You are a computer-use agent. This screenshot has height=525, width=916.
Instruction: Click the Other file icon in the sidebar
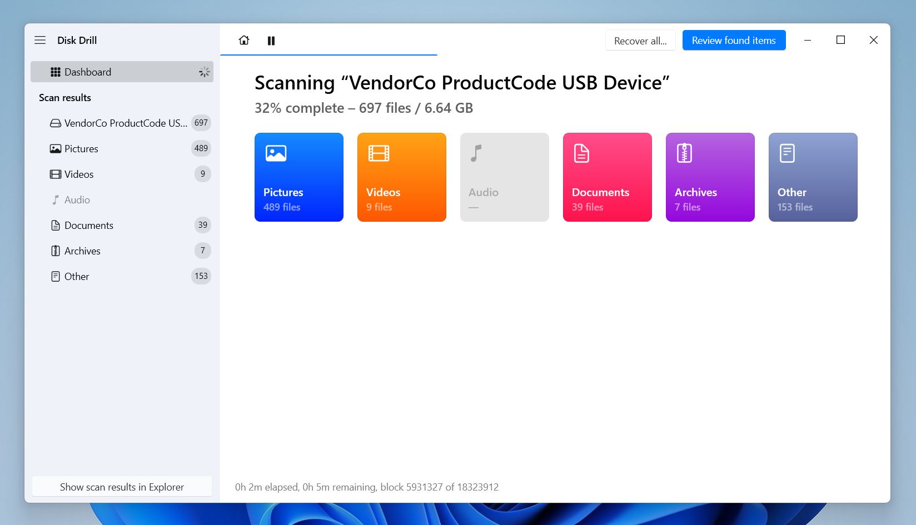pyautogui.click(x=56, y=276)
